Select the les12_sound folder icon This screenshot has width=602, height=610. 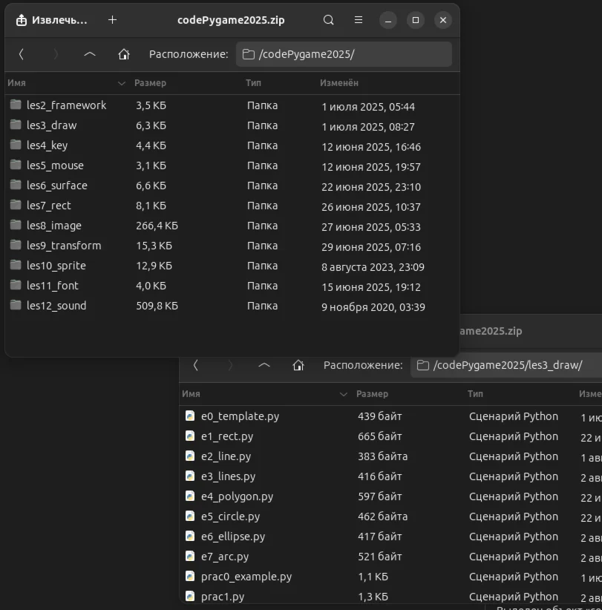[x=16, y=305]
